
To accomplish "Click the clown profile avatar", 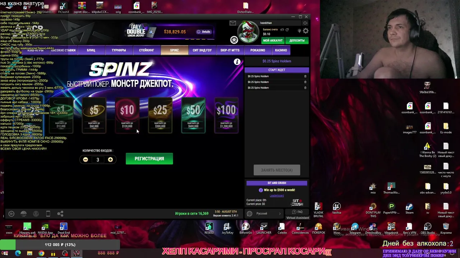I will 249,32.
